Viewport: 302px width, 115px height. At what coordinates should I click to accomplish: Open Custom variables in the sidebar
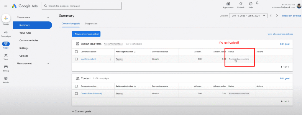tap(29, 40)
